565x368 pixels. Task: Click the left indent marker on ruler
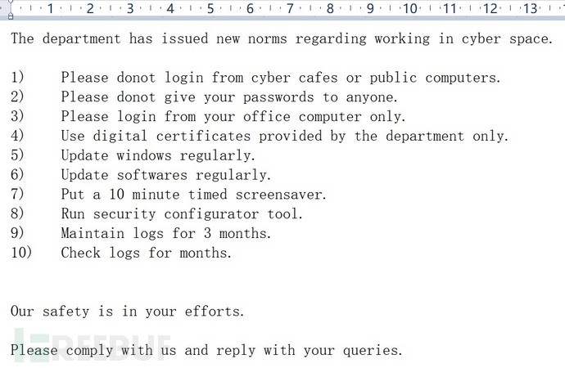point(11,16)
